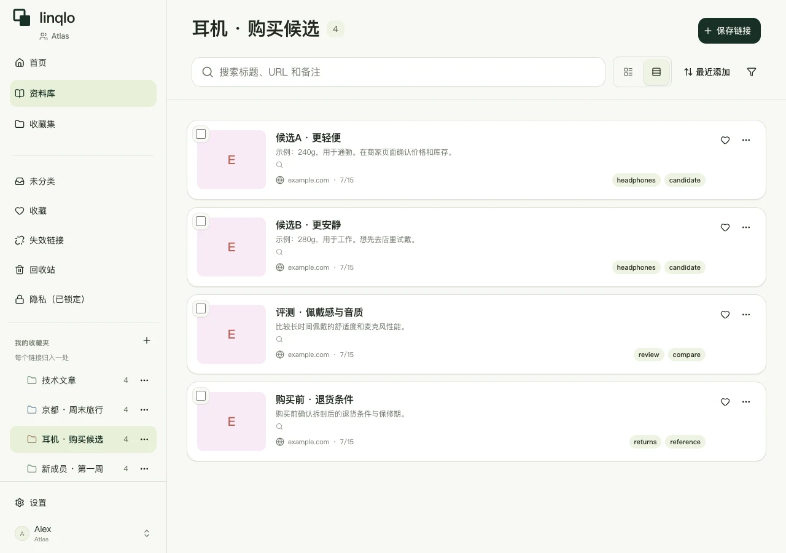Open 首页 in the sidebar
The width and height of the screenshot is (786, 553).
tap(83, 63)
